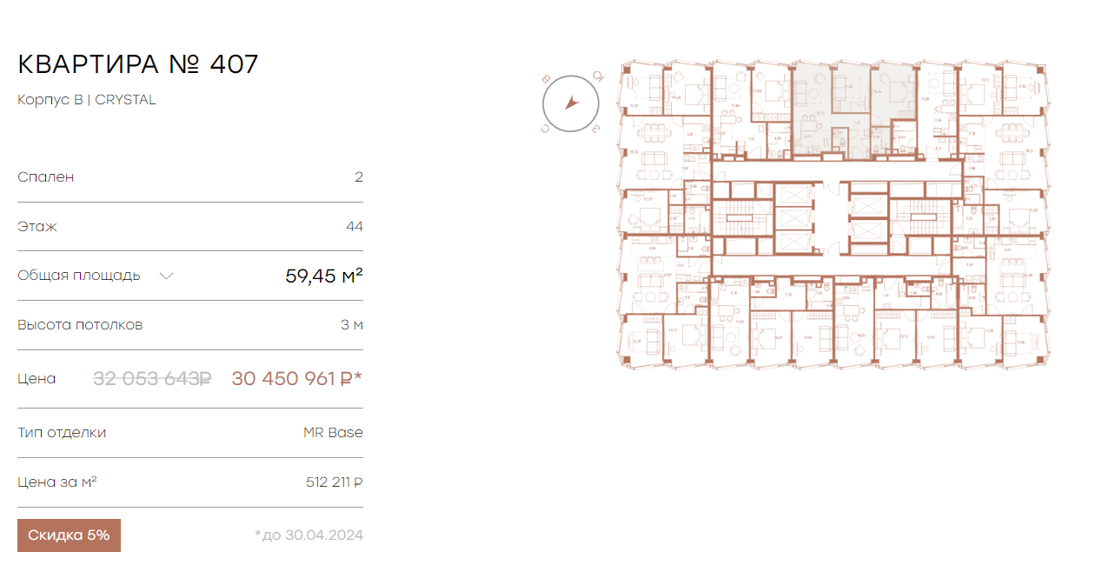1102x565 pixels.
Task: Select the right staircase in the building core
Action: pyautogui.click(x=921, y=217)
